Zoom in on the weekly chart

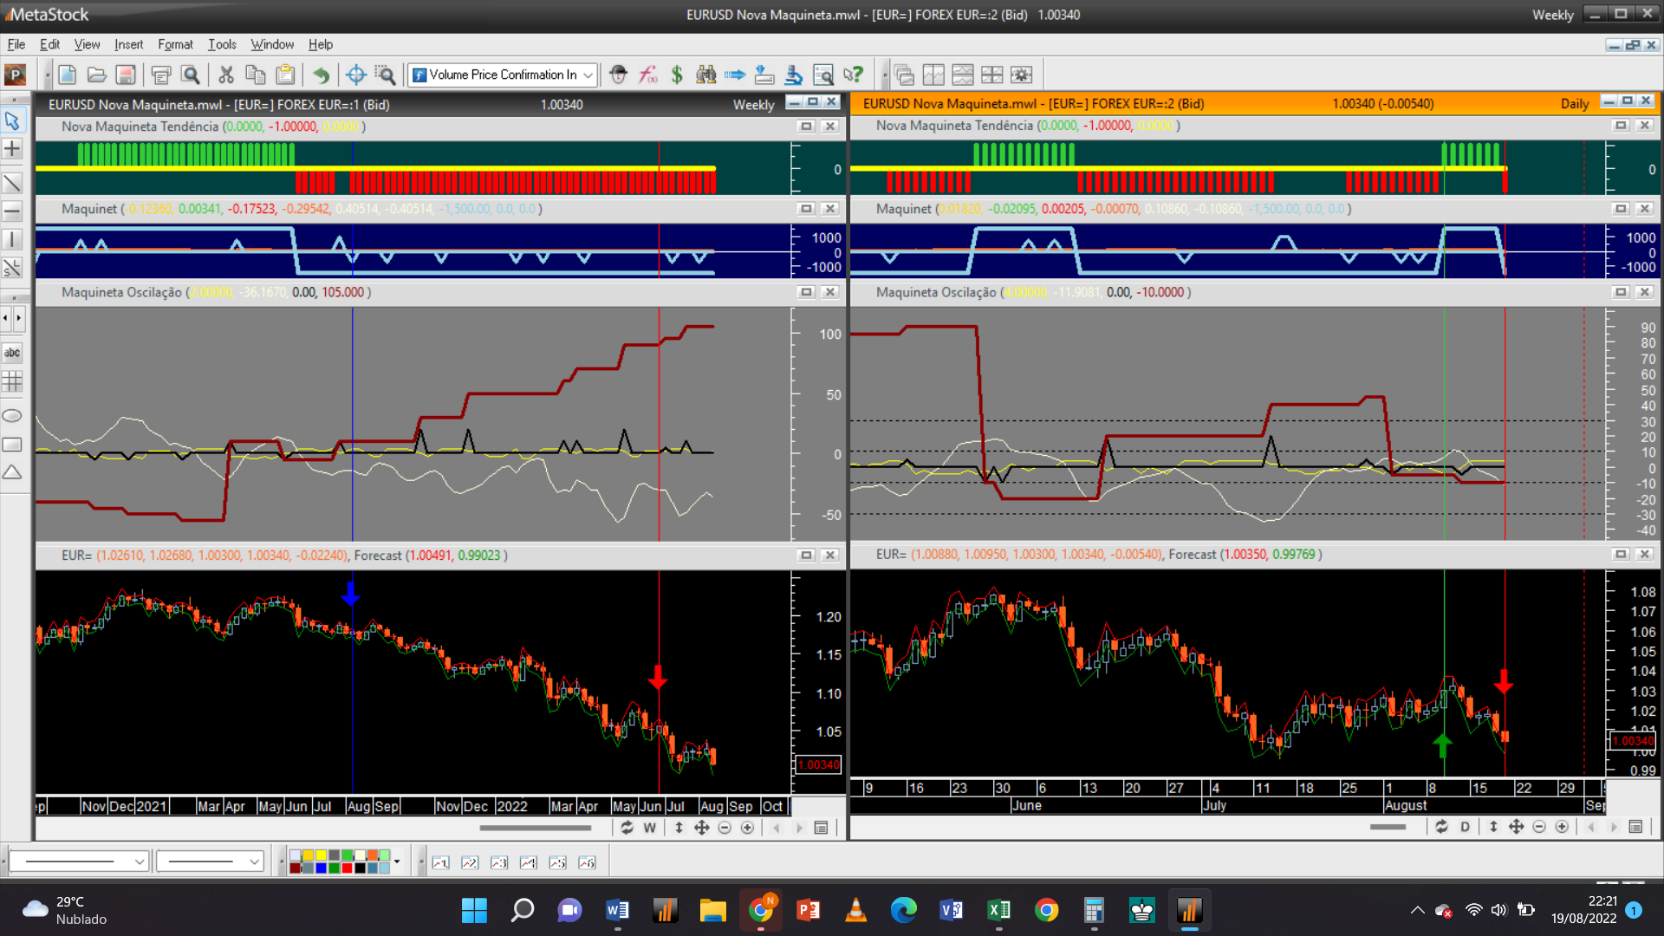[747, 828]
